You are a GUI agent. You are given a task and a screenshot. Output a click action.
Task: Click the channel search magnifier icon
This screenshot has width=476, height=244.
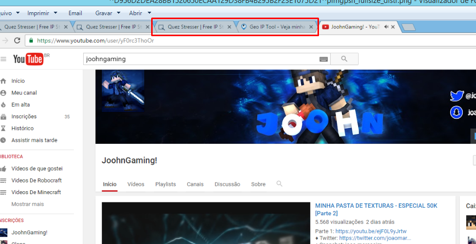point(279,183)
